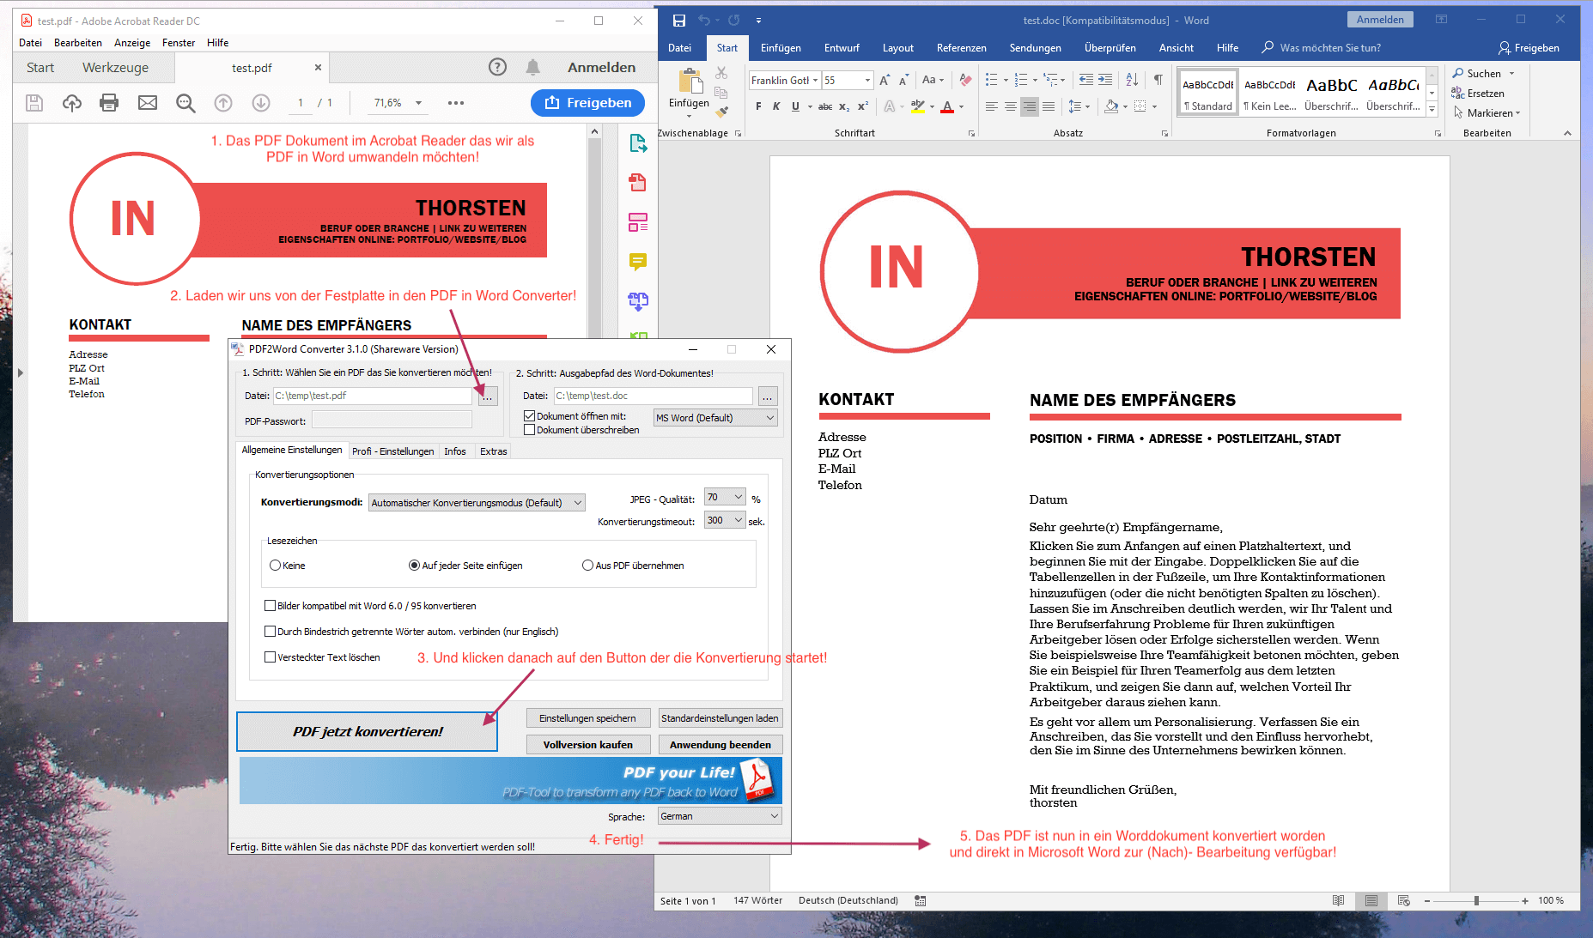Image resolution: width=1593 pixels, height=938 pixels.
Task: Open 'Profi - Einstellungen' tab
Action: (392, 451)
